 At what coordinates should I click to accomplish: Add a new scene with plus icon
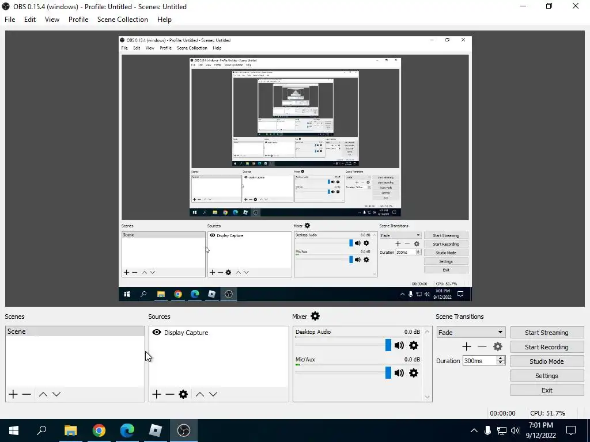pos(13,394)
